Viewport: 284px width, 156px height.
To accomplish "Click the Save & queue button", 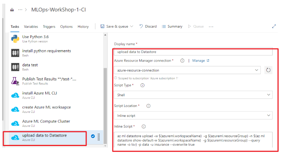I will pos(117,26).
